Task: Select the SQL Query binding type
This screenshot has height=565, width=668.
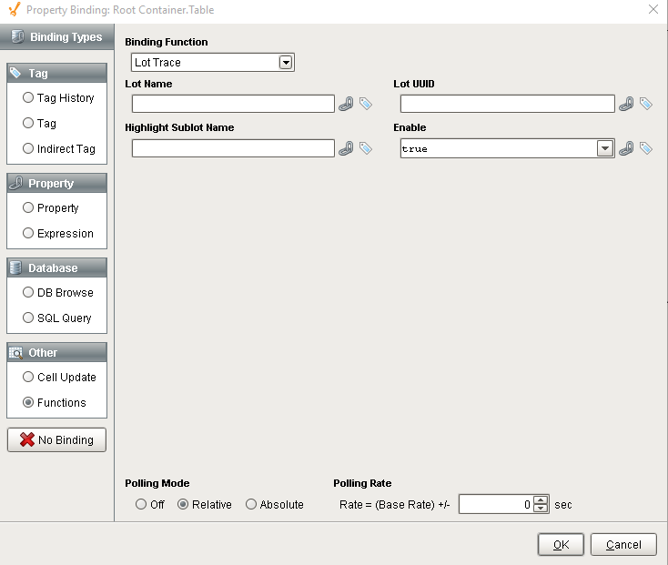Action: pyautogui.click(x=28, y=318)
